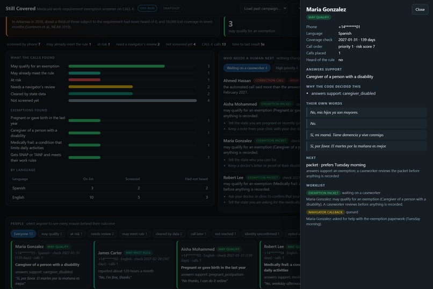
Task: Click the Cleared by state data bar
Action: (100, 94)
